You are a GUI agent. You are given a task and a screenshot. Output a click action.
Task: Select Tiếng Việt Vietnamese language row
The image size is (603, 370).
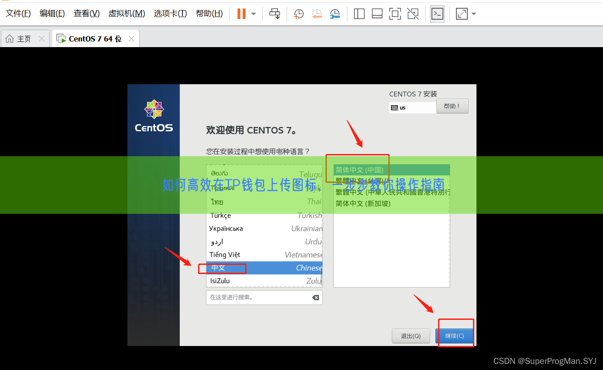click(264, 255)
